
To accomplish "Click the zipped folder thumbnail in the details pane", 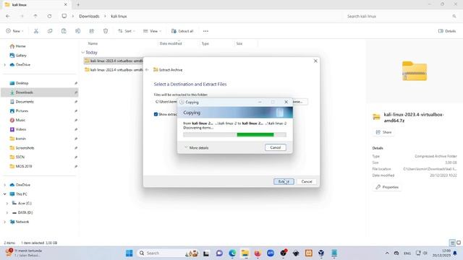I will point(415,71).
